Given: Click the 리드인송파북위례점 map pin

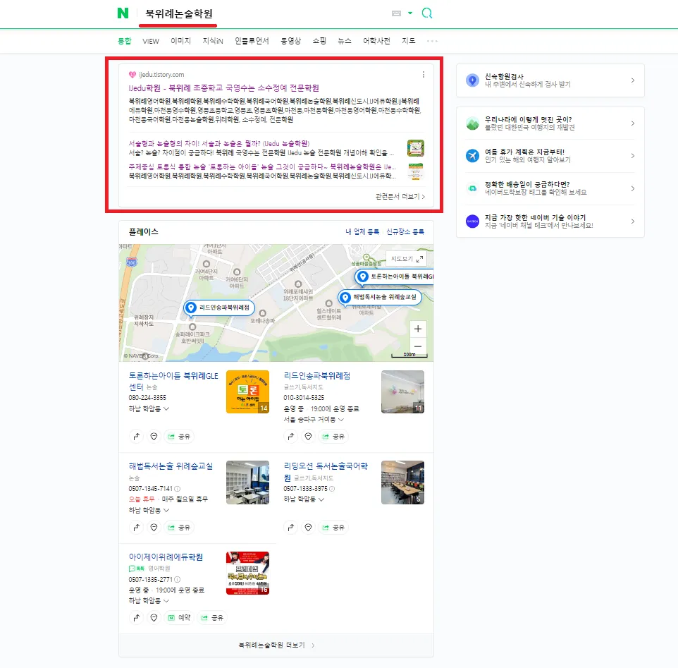Looking at the screenshot, I should pyautogui.click(x=219, y=308).
